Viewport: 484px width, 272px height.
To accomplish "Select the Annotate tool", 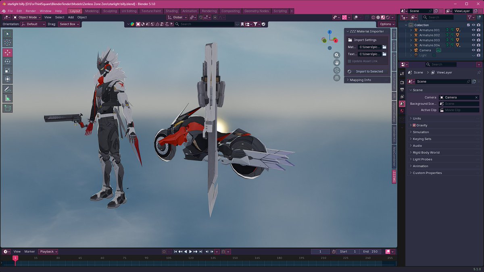I will (x=7, y=89).
